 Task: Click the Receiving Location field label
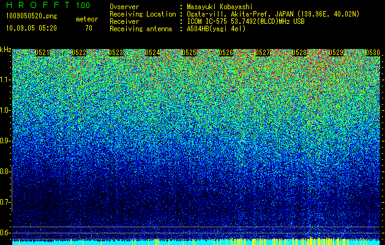(143, 14)
